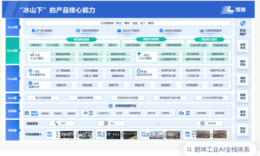Select the 镜像资源管理 box
This screenshot has height=156, width=260.
coord(85,98)
